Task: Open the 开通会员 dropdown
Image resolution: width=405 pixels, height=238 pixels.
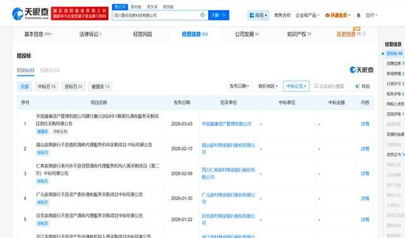Action: [x=337, y=15]
